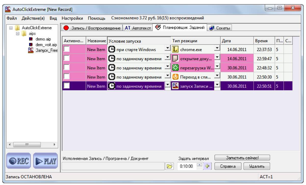The image size is (306, 185).
Task: Click the orange sleep mode power icon
Action: [175, 77]
